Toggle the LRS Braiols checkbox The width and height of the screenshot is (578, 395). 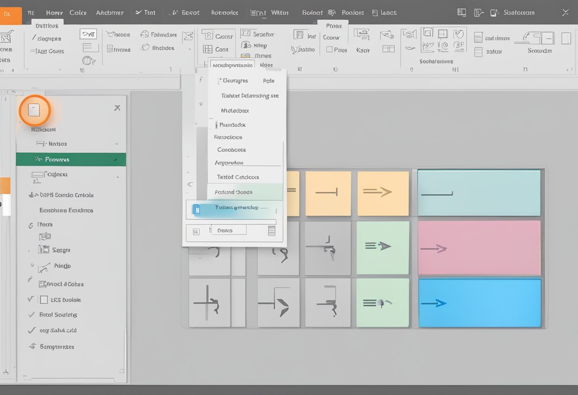[x=44, y=300]
